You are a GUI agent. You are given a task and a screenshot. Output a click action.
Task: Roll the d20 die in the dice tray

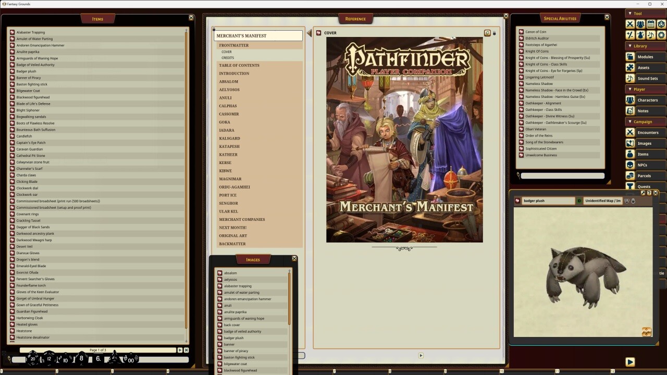coord(32,358)
